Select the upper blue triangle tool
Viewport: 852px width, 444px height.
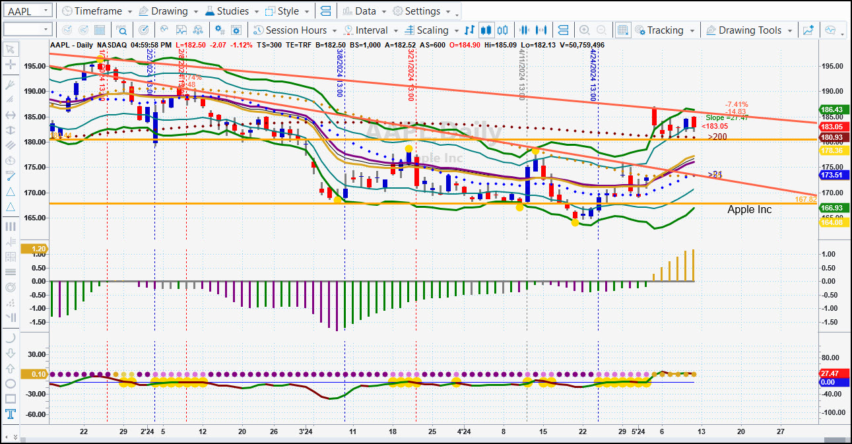coord(11,192)
